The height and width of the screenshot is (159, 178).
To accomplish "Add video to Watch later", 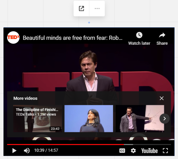I will click(x=139, y=38).
